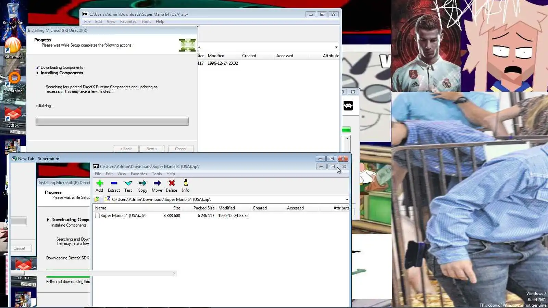Viewport: 548px width, 308px height.
Task: Sort by Modified column in background 7-Zip
Action: pos(223,56)
